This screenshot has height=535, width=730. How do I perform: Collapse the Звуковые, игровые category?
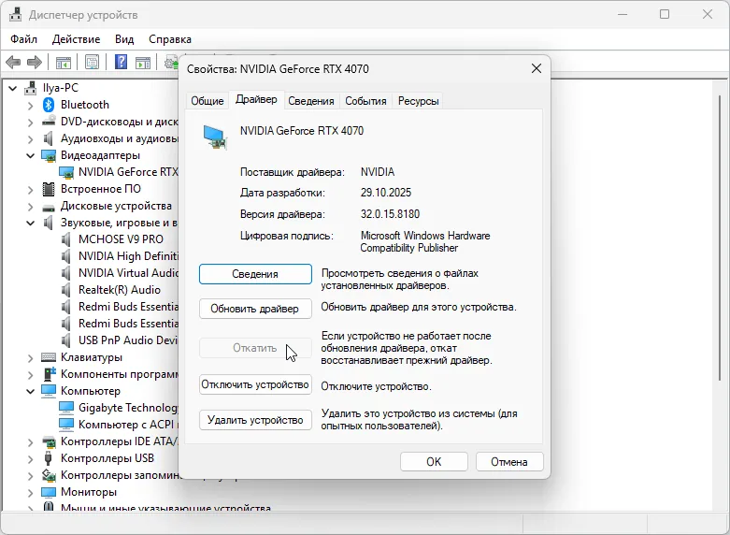click(x=30, y=224)
